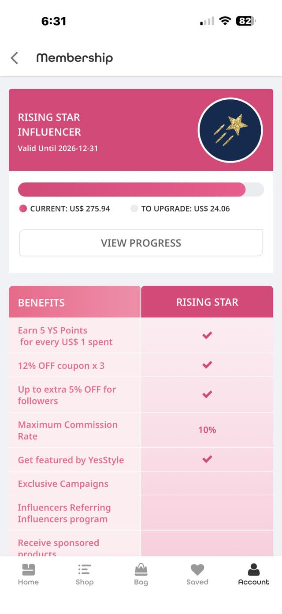
Task: Tap the checkmark for Earn 5 YS Points
Action: [207, 335]
